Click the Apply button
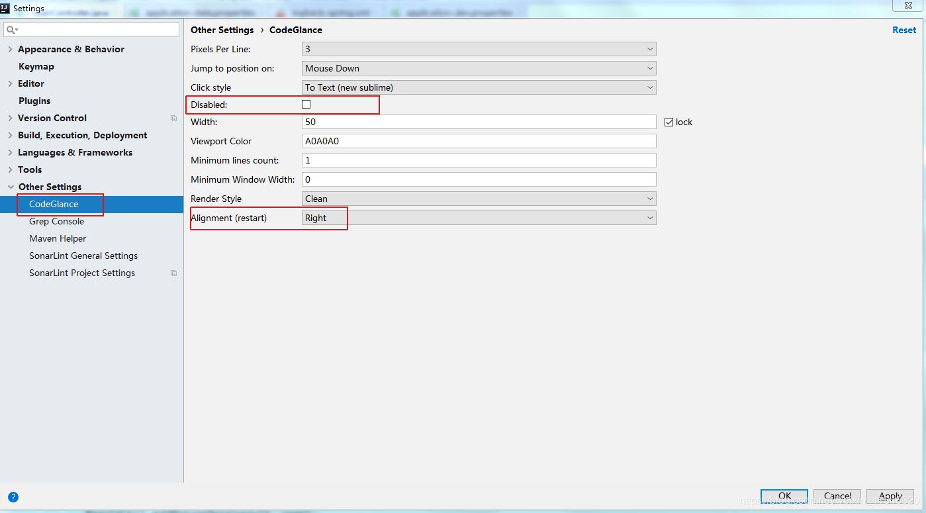926x513 pixels. (890, 496)
